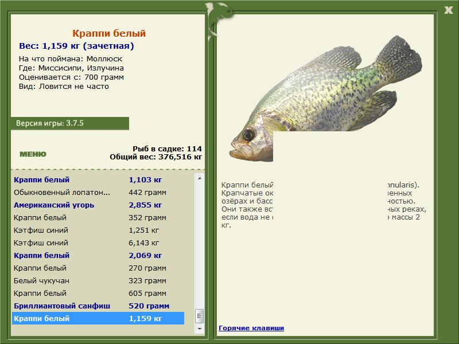
Task: Select the Краппи белый 605 грамм row
Action: pos(98,293)
